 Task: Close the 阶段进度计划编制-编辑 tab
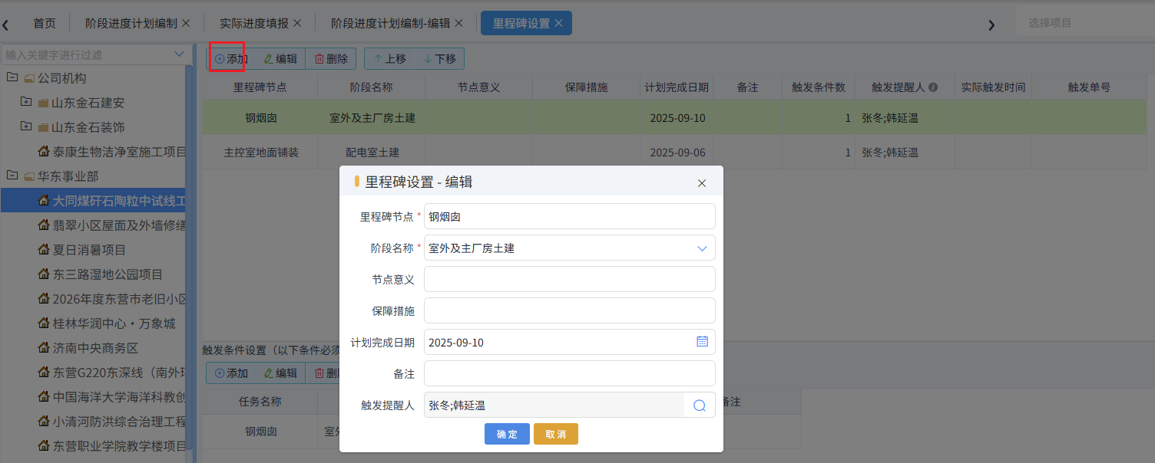pyautogui.click(x=458, y=23)
